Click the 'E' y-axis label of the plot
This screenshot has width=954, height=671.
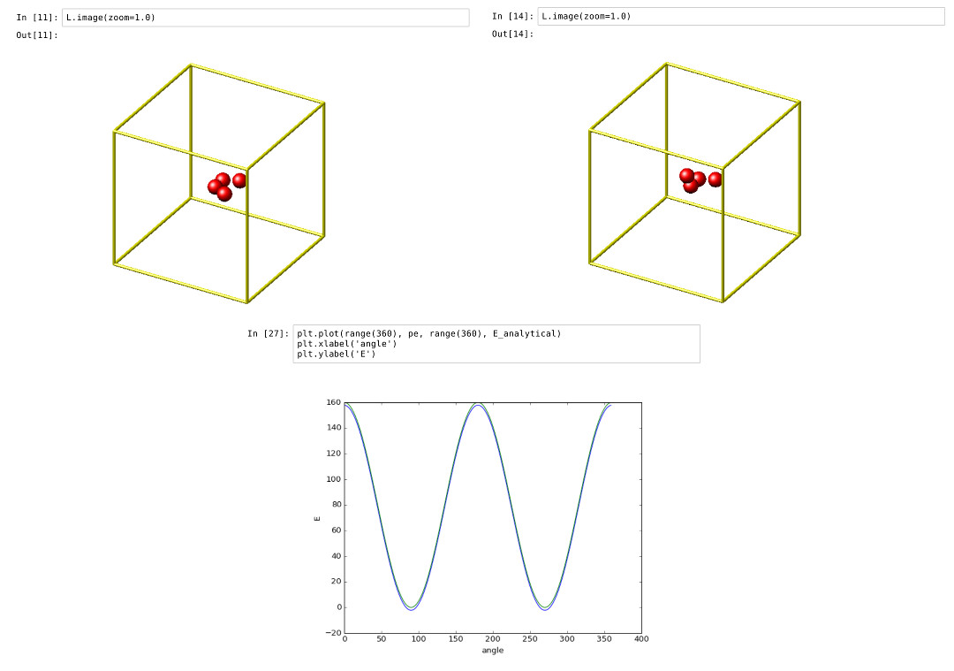(x=317, y=518)
